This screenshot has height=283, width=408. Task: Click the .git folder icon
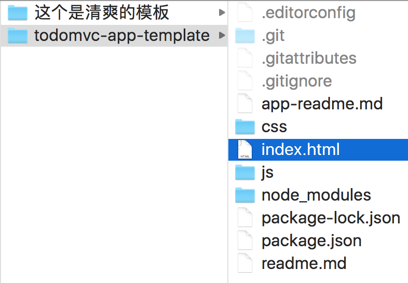[245, 36]
